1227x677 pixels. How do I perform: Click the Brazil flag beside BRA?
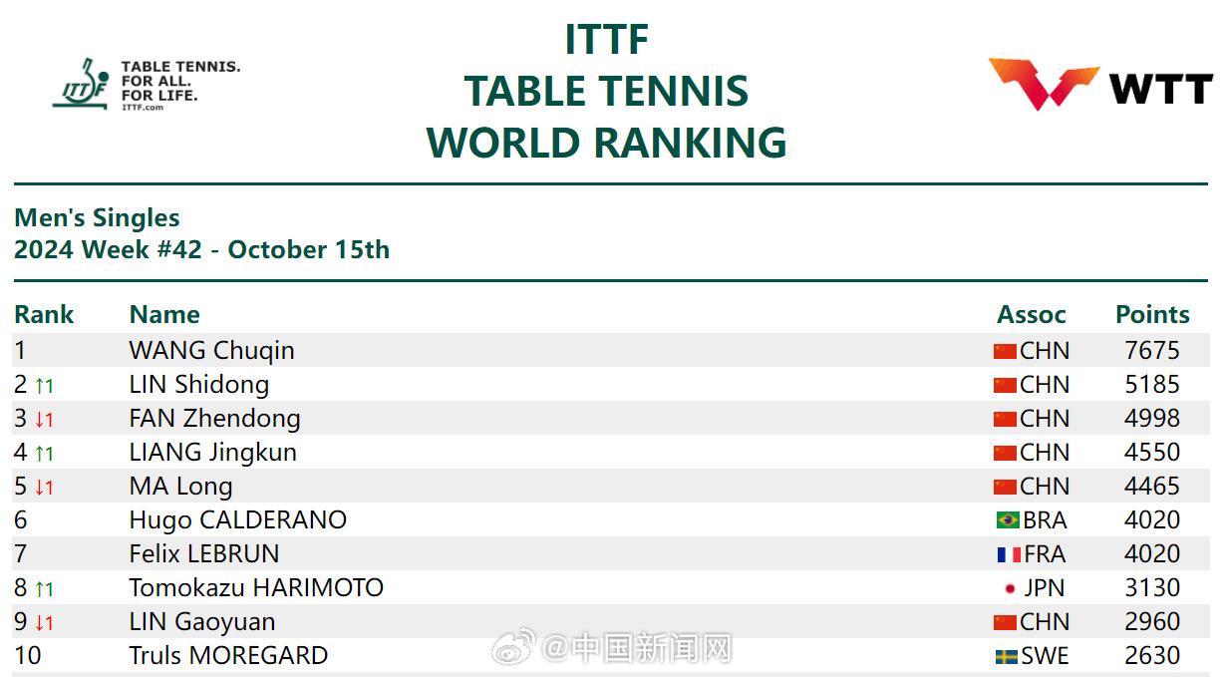(x=1008, y=520)
